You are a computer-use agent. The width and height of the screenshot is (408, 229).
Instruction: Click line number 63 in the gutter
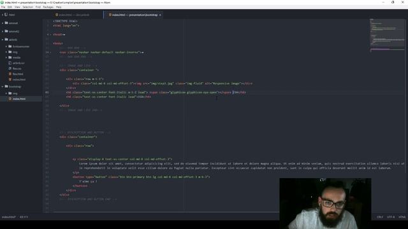tap(47, 92)
